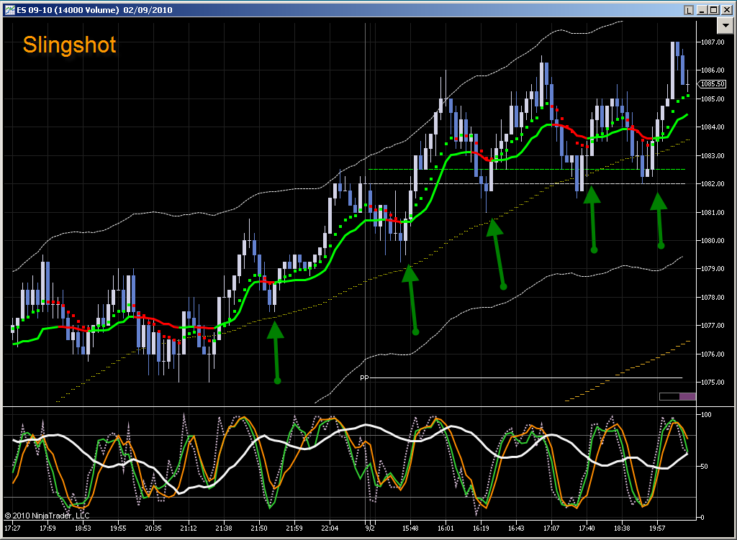The image size is (737, 540).
Task: Click the 16:01 time axis label
Action: pos(446,528)
